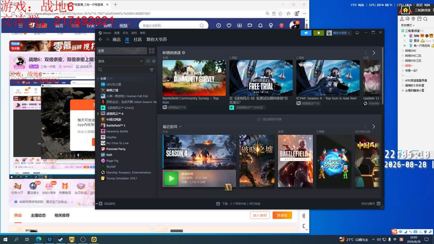Screen dimensions: 434x244
Task: Switch to 社区 tab in Steam
Action: tap(138, 40)
